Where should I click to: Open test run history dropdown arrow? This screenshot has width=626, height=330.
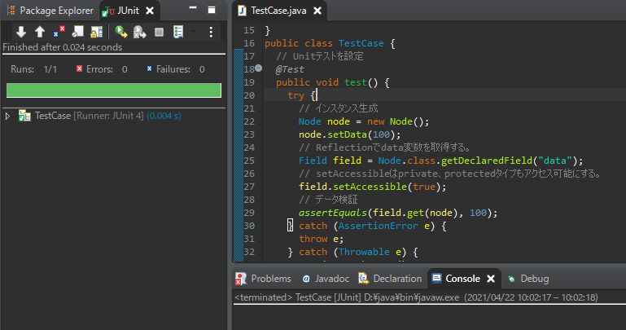[x=194, y=32]
